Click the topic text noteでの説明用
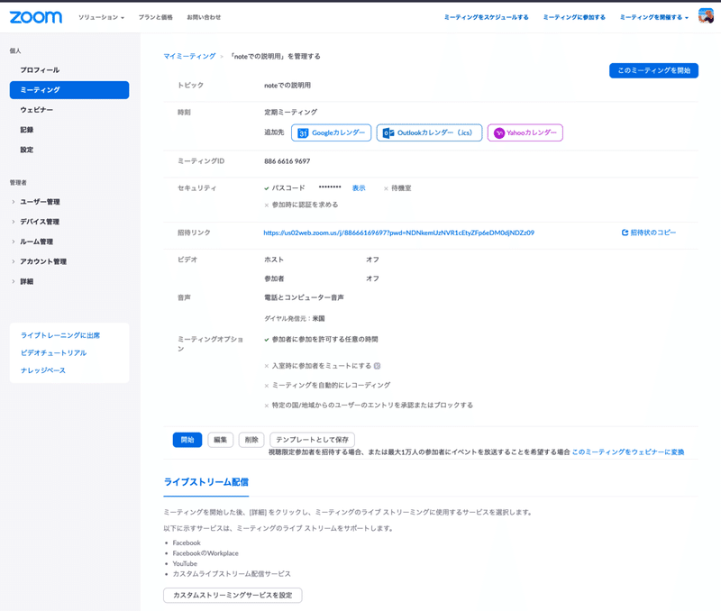The image size is (721, 611). point(287,86)
